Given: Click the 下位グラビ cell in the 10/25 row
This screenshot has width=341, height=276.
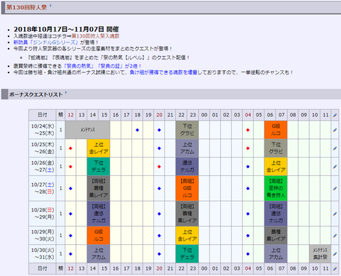Looking at the screenshot, I should pyautogui.click(x=276, y=148).
